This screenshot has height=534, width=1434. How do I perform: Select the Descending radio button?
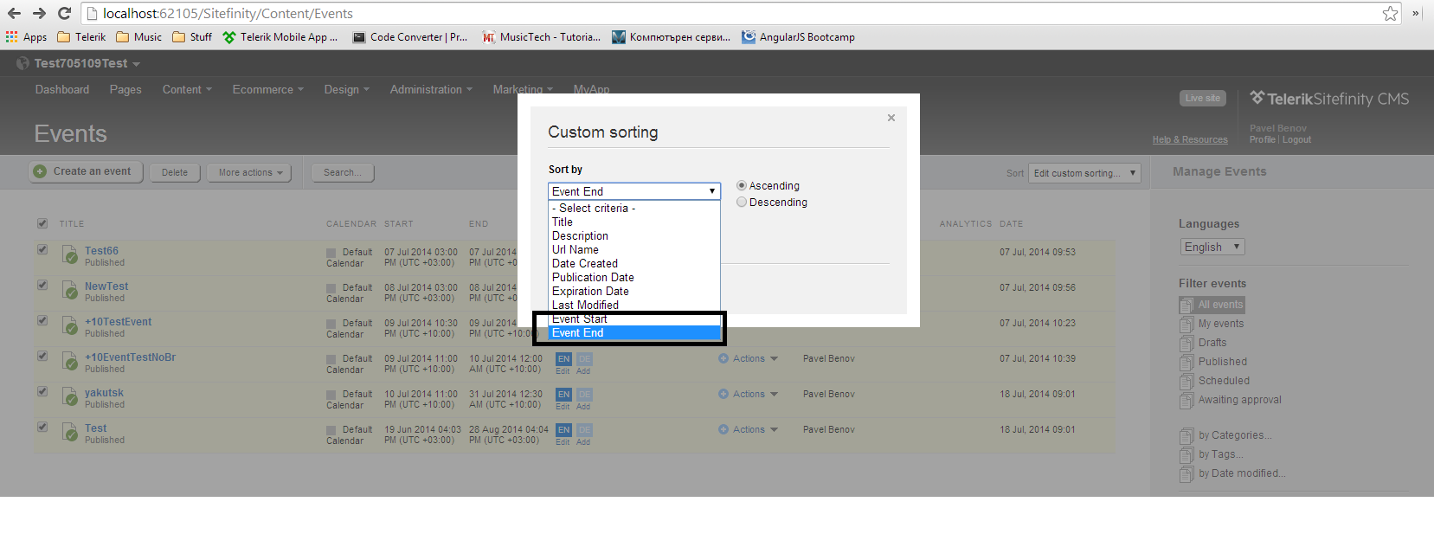click(x=742, y=203)
